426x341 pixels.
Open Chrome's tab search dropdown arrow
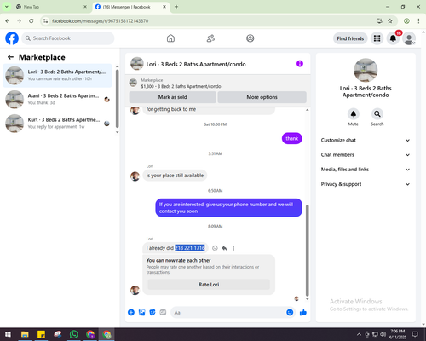pos(7,7)
